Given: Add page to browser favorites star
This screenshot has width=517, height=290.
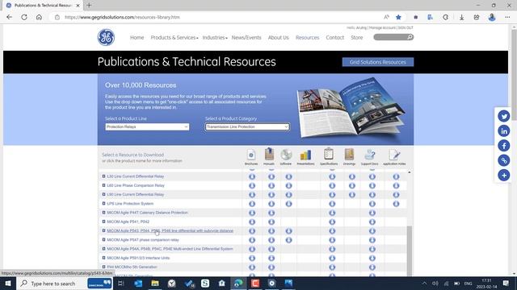Looking at the screenshot, I should (x=398, y=17).
